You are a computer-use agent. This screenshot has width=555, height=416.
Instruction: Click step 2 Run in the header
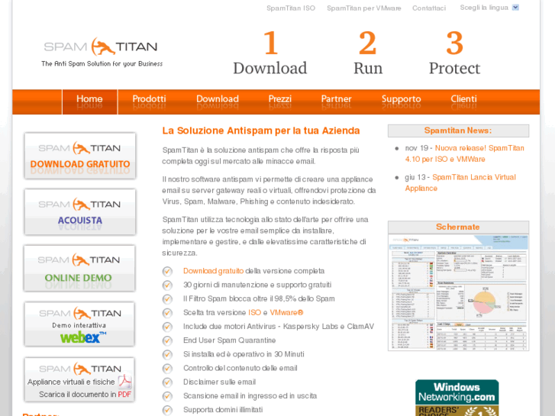click(368, 53)
